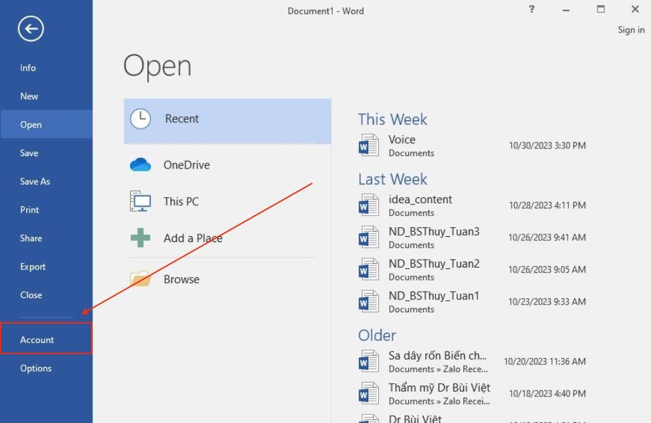651x423 pixels.
Task: Click the Sign in link
Action: pos(631,30)
